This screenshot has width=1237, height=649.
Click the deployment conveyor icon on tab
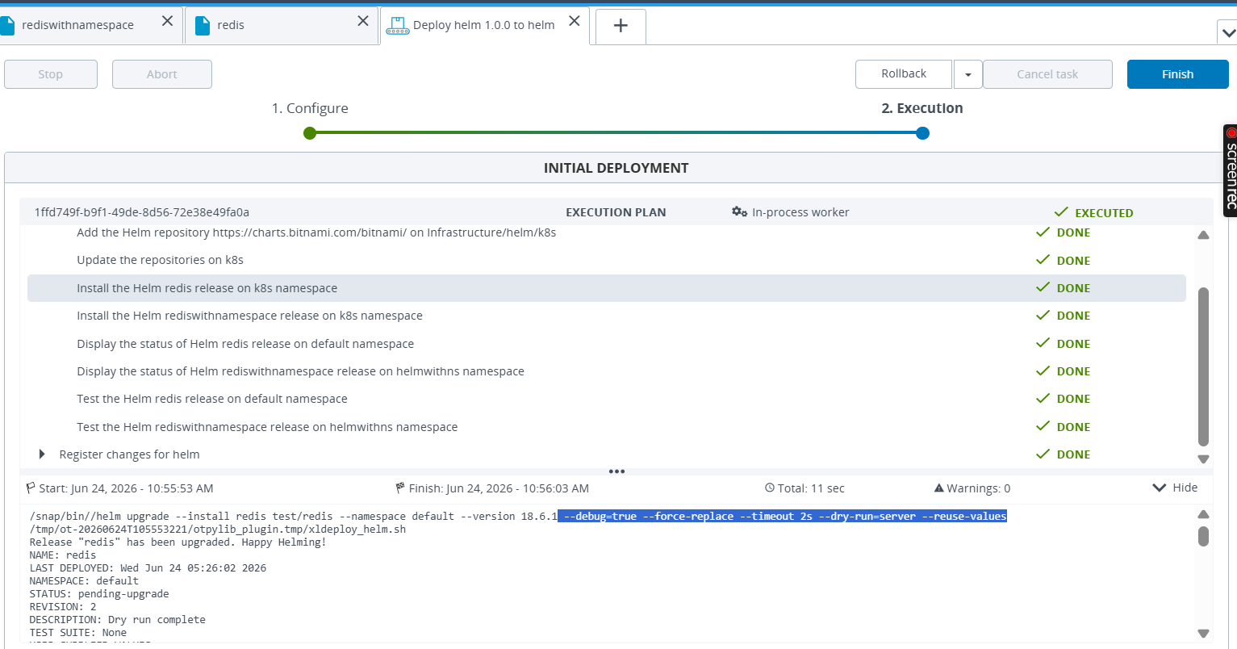pos(397,26)
